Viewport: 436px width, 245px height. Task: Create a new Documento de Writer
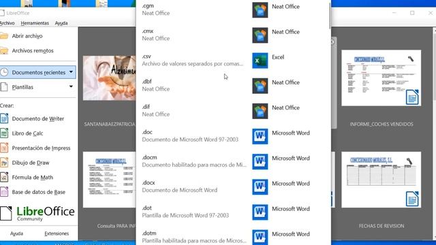38,118
